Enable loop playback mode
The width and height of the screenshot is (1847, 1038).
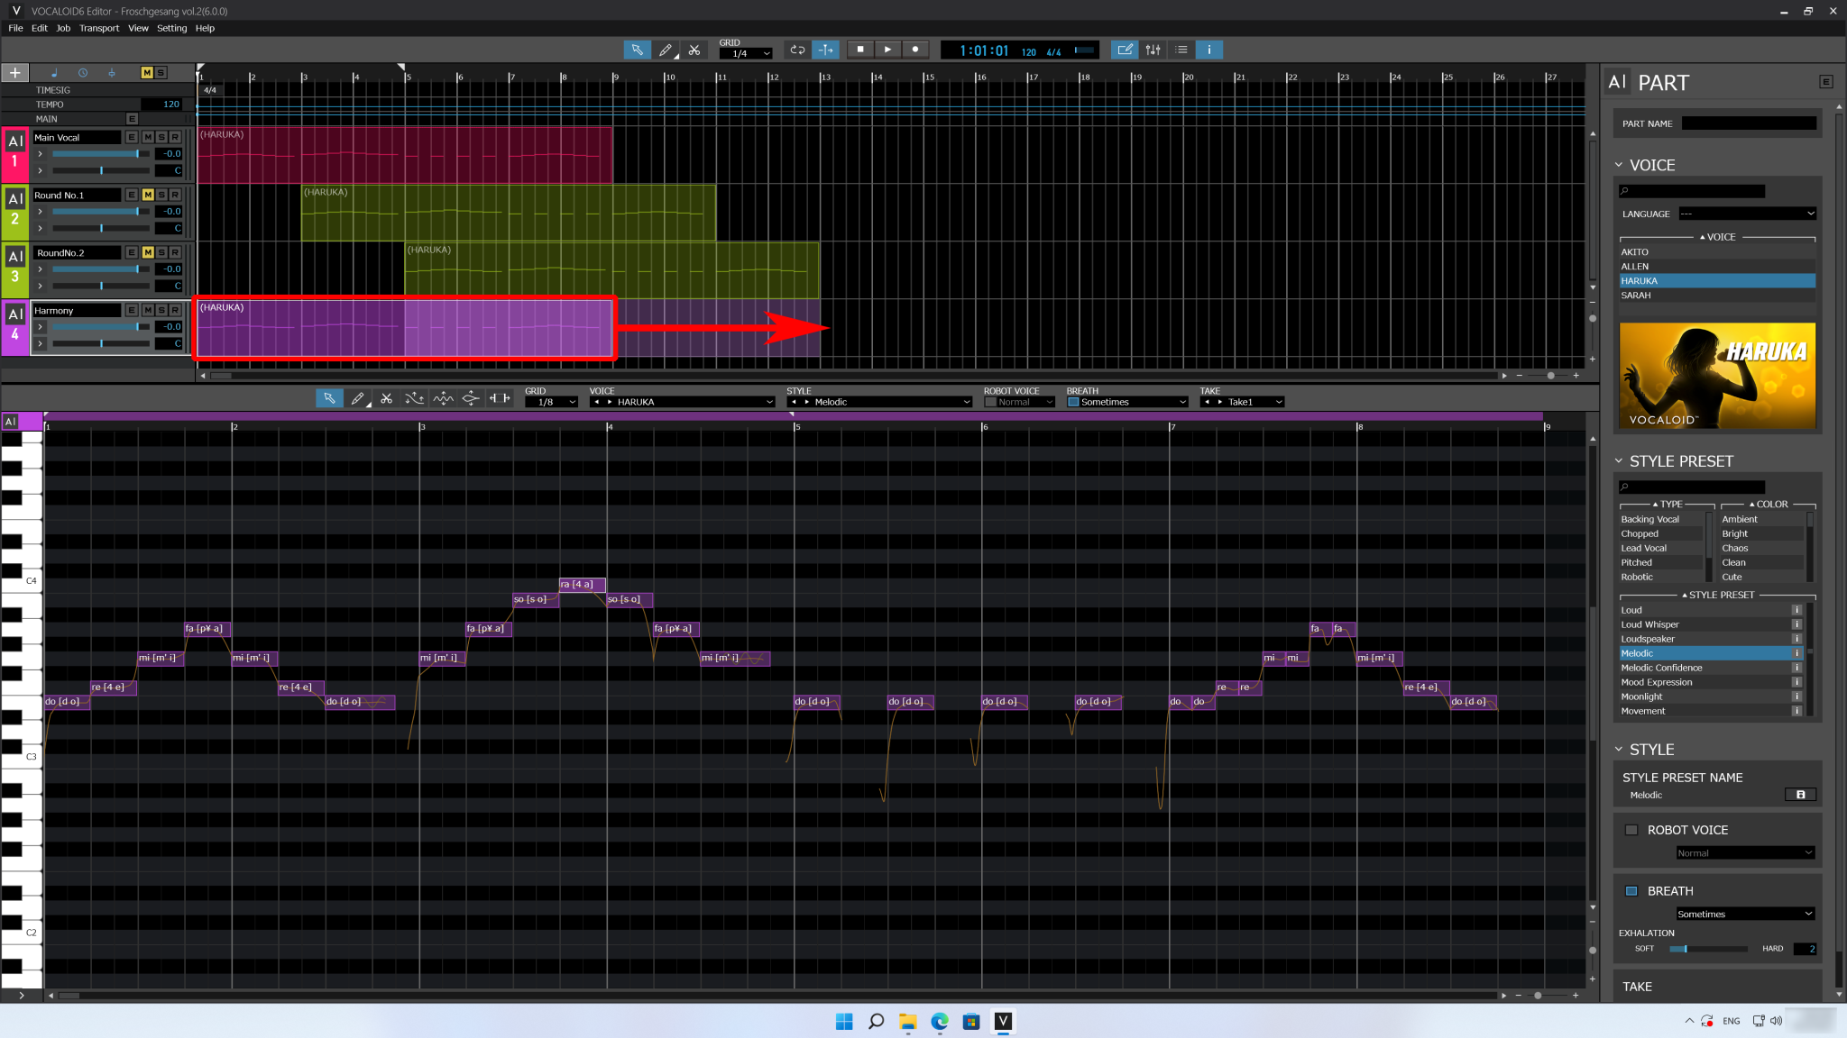click(x=797, y=50)
